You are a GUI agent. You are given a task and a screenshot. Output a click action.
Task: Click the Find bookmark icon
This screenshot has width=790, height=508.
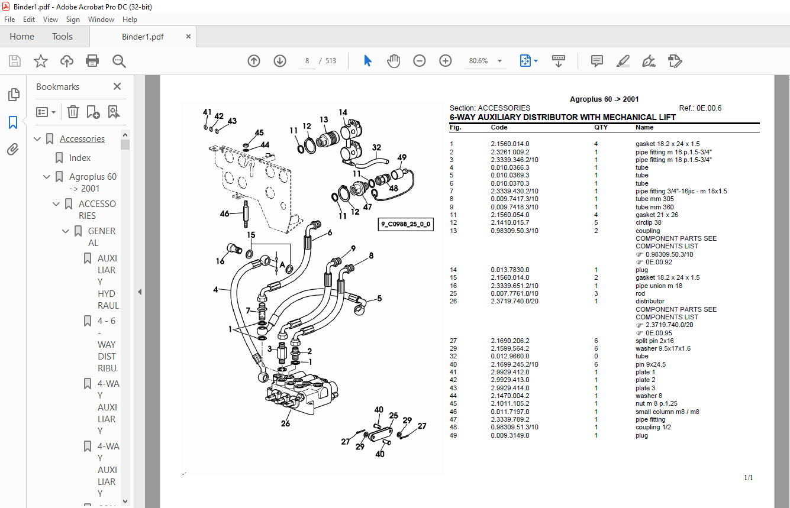click(x=114, y=112)
